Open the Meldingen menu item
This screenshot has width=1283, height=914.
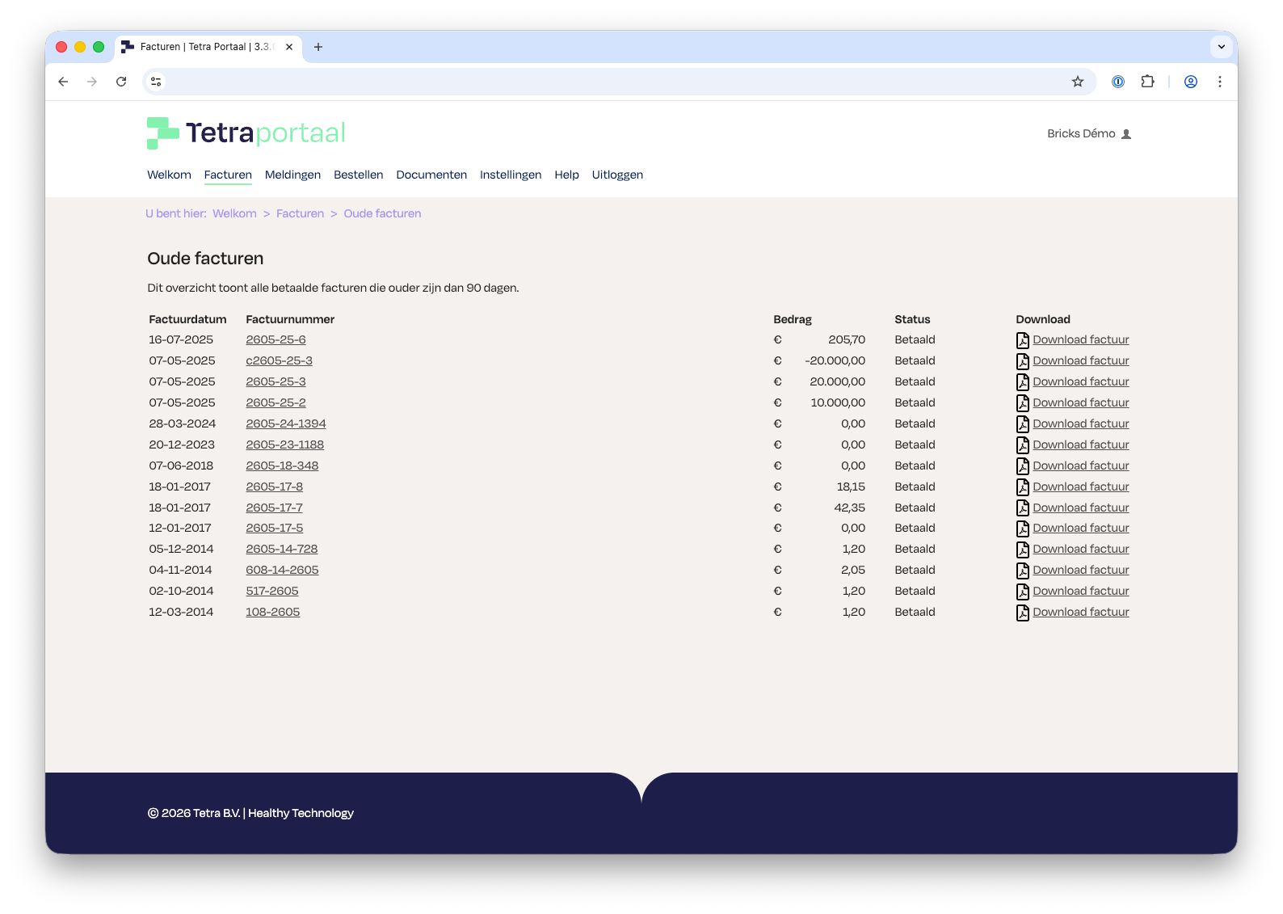[292, 175]
